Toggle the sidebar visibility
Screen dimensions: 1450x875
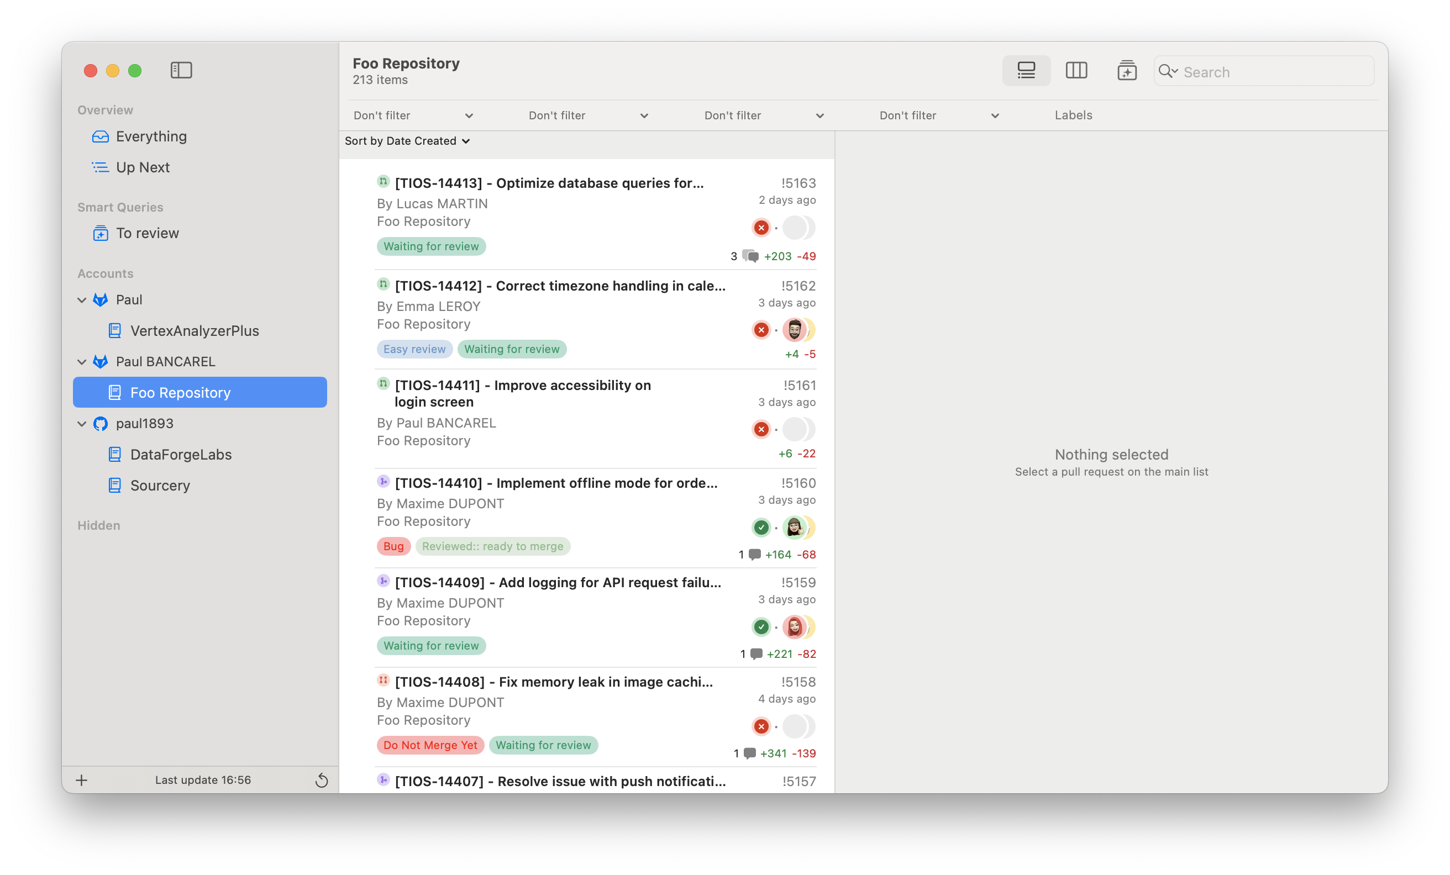(181, 70)
